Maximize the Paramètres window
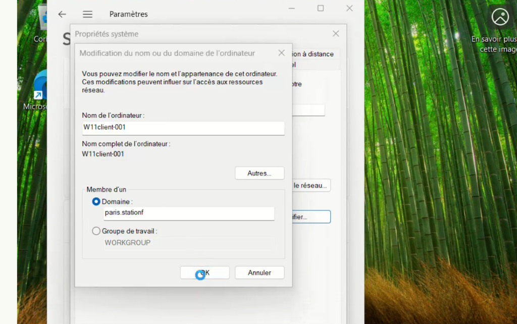517x324 pixels. tap(321, 8)
